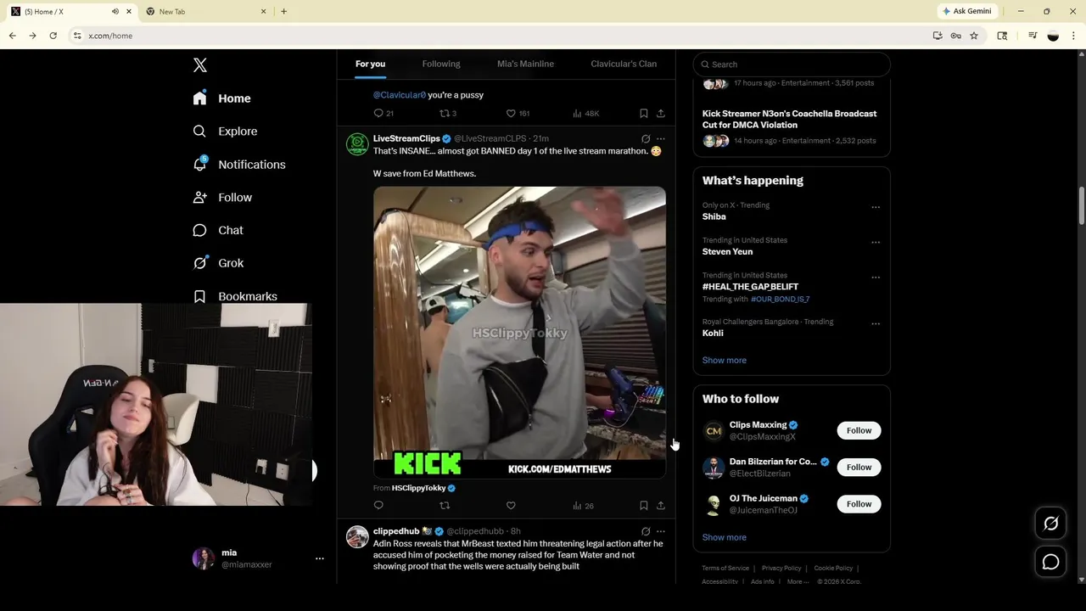Repost the LiveStreamClips post
The width and height of the screenshot is (1086, 611).
click(x=445, y=506)
